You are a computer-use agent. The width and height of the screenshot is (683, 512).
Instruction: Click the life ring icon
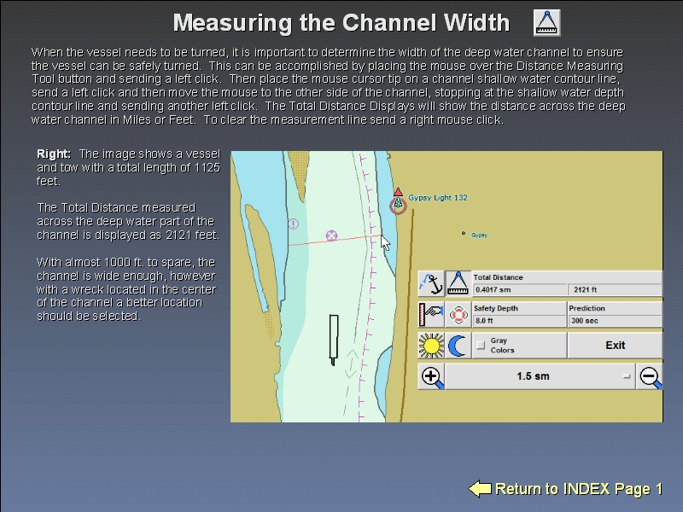point(458,315)
